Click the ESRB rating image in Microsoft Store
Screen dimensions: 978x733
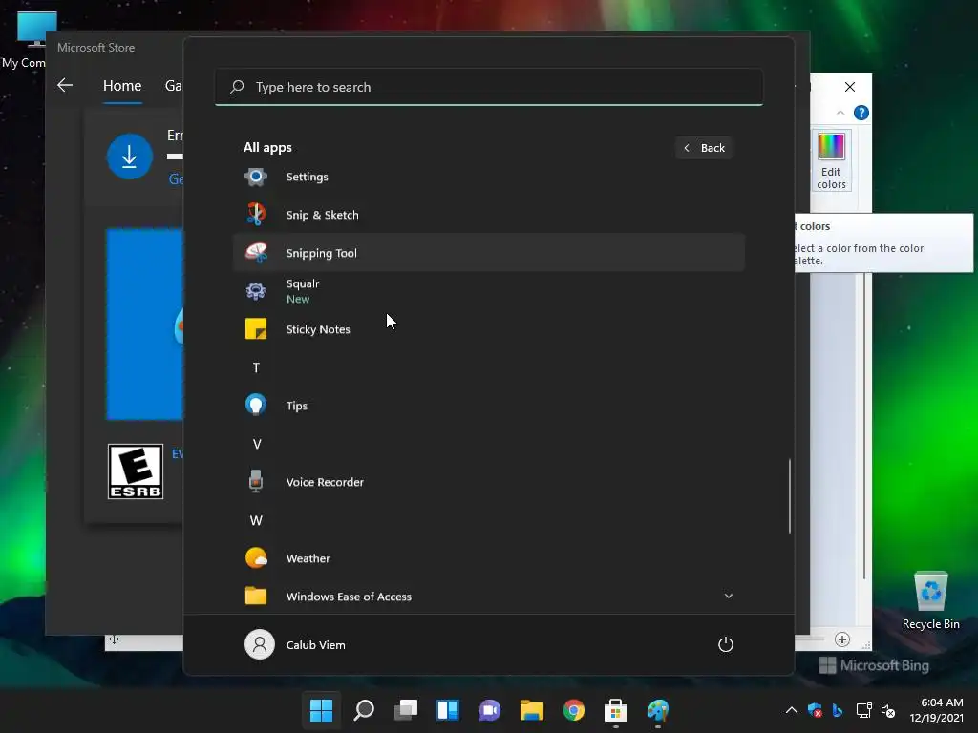(x=136, y=471)
